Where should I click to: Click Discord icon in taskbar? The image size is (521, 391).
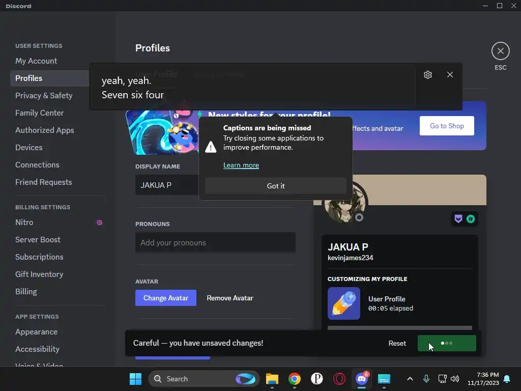tap(362, 379)
